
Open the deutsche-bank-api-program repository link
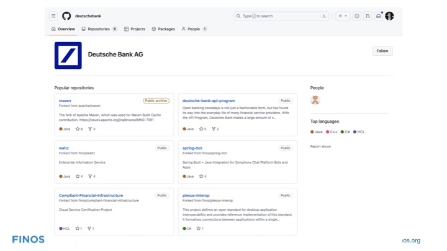pos(209,100)
